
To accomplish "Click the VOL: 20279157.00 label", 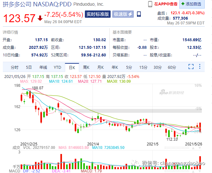I will click(x=39, y=148).
